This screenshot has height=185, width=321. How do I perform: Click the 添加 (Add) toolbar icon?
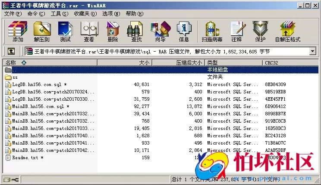click(18, 31)
